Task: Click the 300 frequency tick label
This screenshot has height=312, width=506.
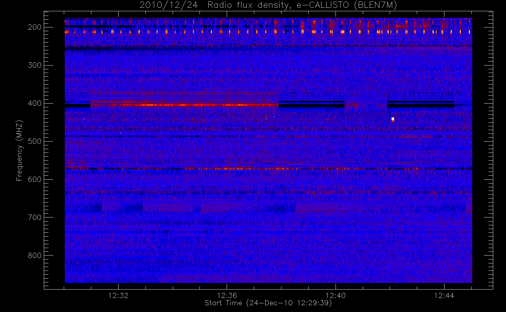Action: tap(35, 65)
